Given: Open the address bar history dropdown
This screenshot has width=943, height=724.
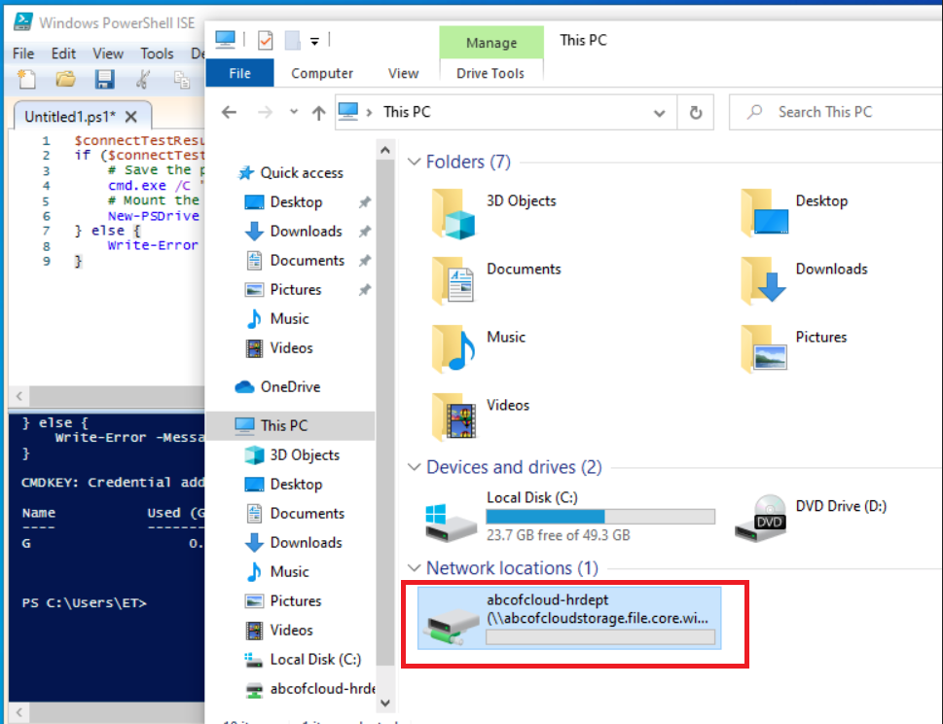Looking at the screenshot, I should pyautogui.click(x=660, y=112).
